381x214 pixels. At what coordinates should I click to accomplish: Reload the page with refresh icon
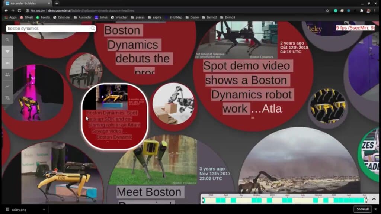click(19, 10)
